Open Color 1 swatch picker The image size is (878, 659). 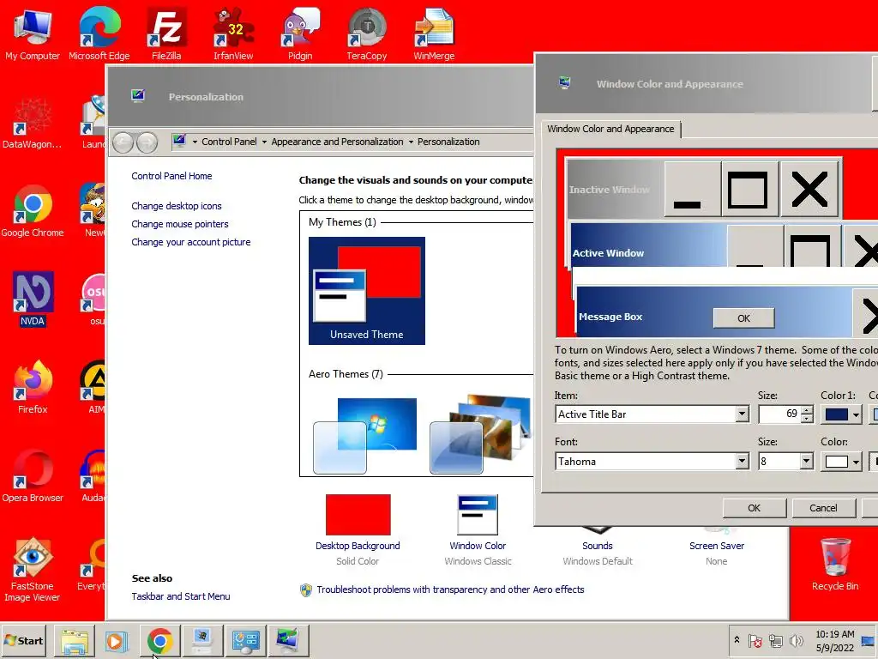(842, 414)
